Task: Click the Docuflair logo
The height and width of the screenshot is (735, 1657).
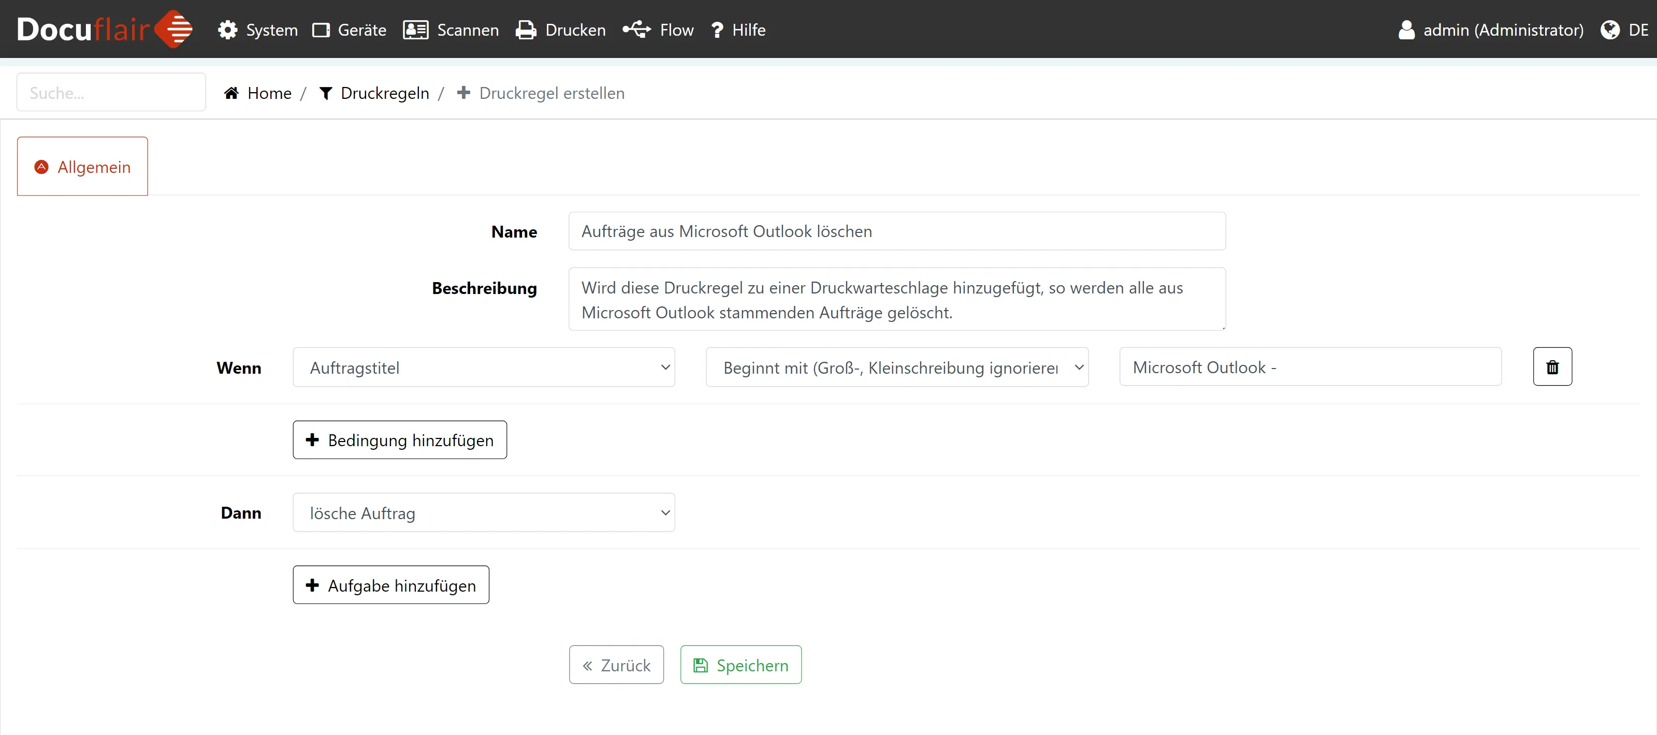Action: tap(104, 30)
